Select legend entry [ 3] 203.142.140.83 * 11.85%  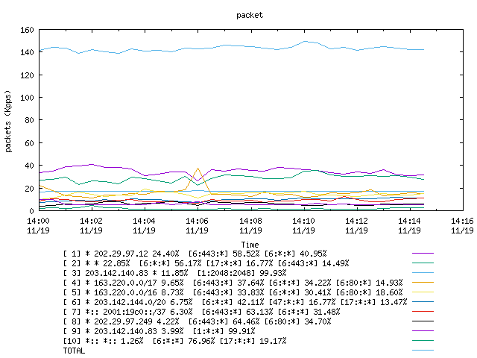[x=174, y=273]
